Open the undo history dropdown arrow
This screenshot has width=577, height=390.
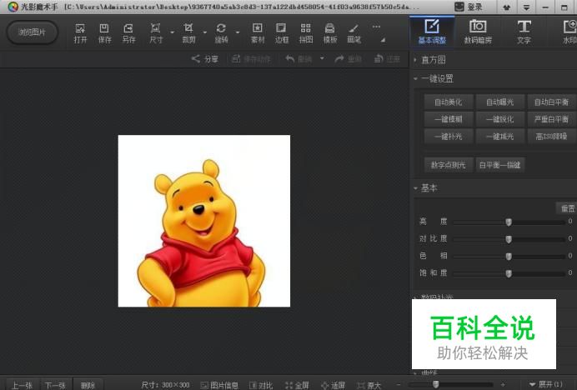[x=322, y=58]
